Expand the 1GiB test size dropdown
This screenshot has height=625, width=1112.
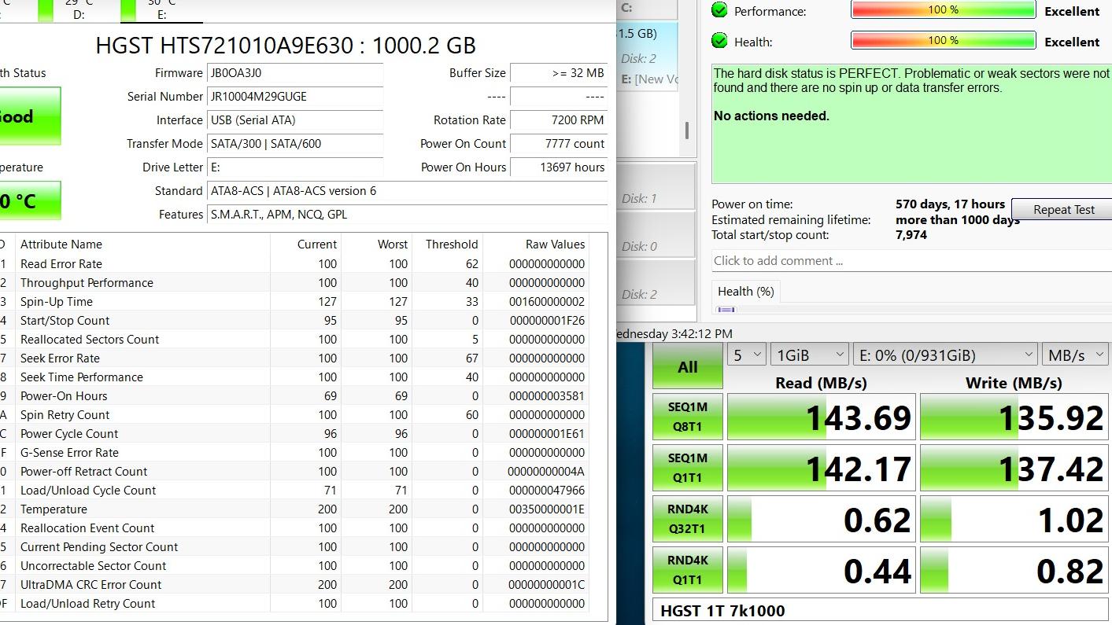coord(809,355)
